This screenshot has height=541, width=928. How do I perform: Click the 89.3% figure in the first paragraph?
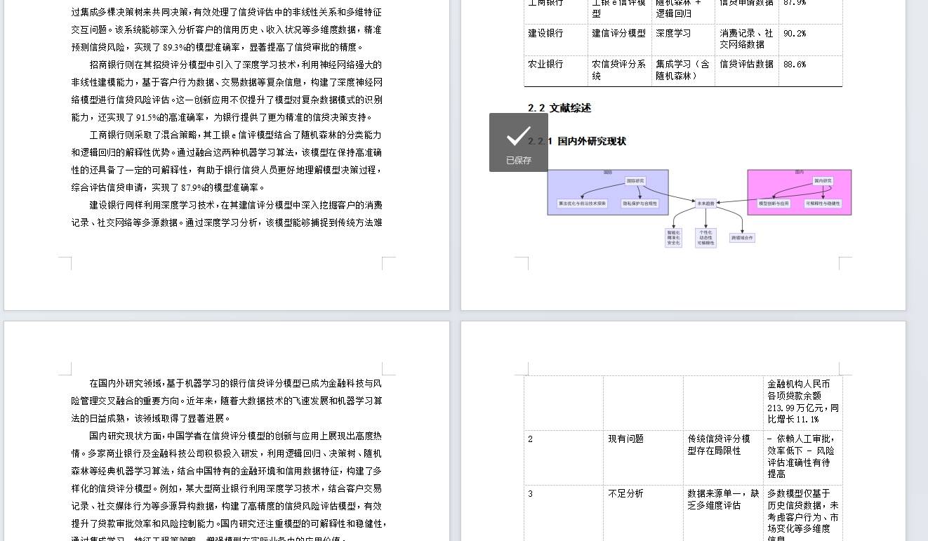pyautogui.click(x=173, y=48)
